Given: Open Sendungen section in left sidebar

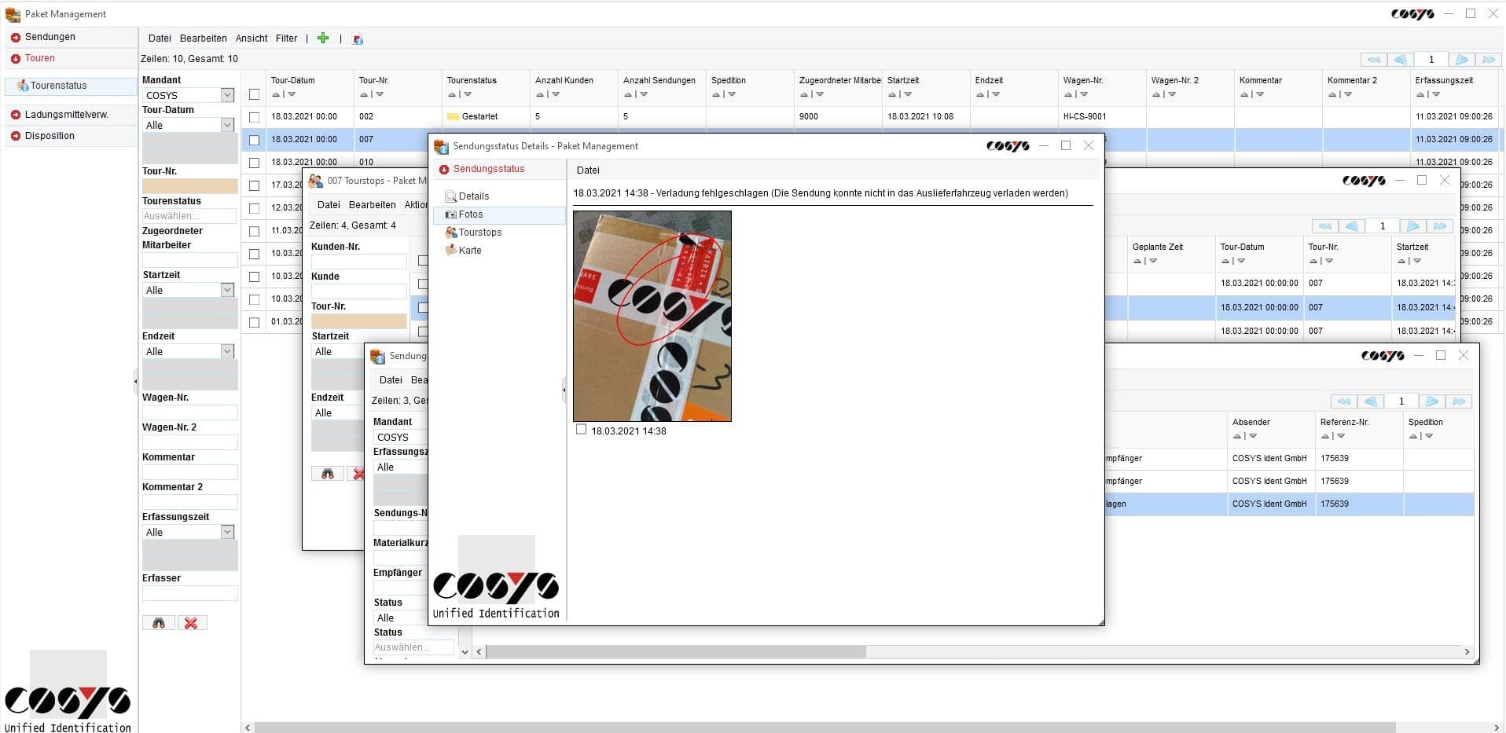Looking at the screenshot, I should pos(50,37).
